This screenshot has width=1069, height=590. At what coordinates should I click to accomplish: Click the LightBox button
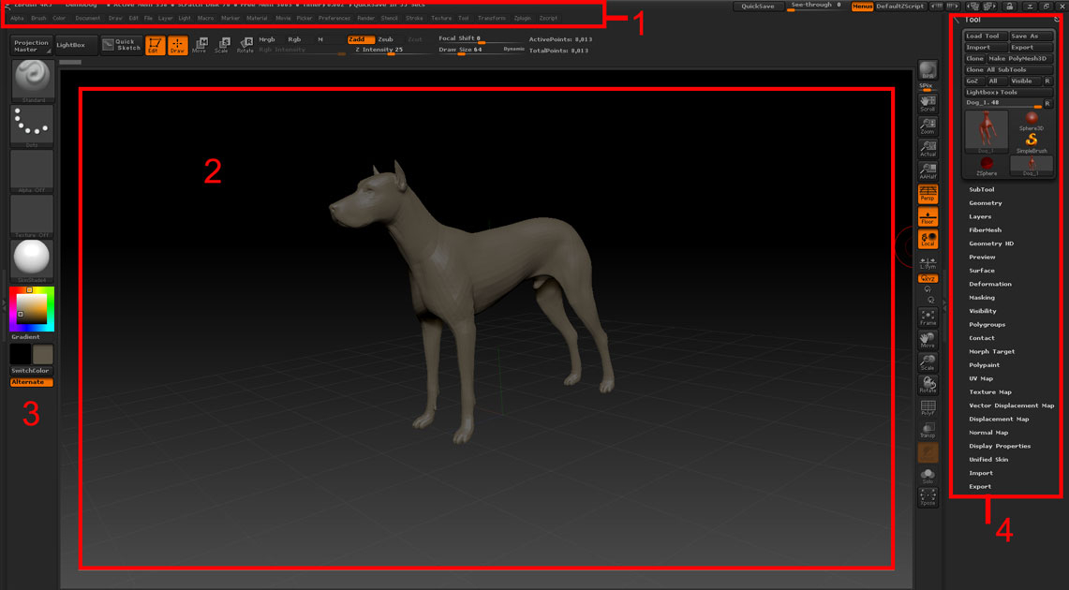(71, 45)
